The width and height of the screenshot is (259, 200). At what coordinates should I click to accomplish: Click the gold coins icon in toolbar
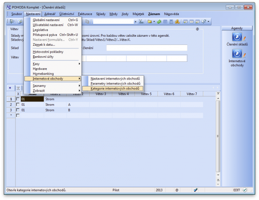coord(177,22)
